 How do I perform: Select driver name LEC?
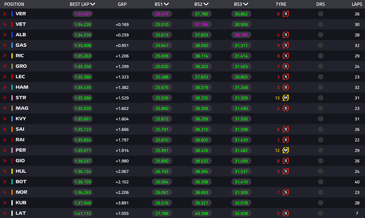20,77
